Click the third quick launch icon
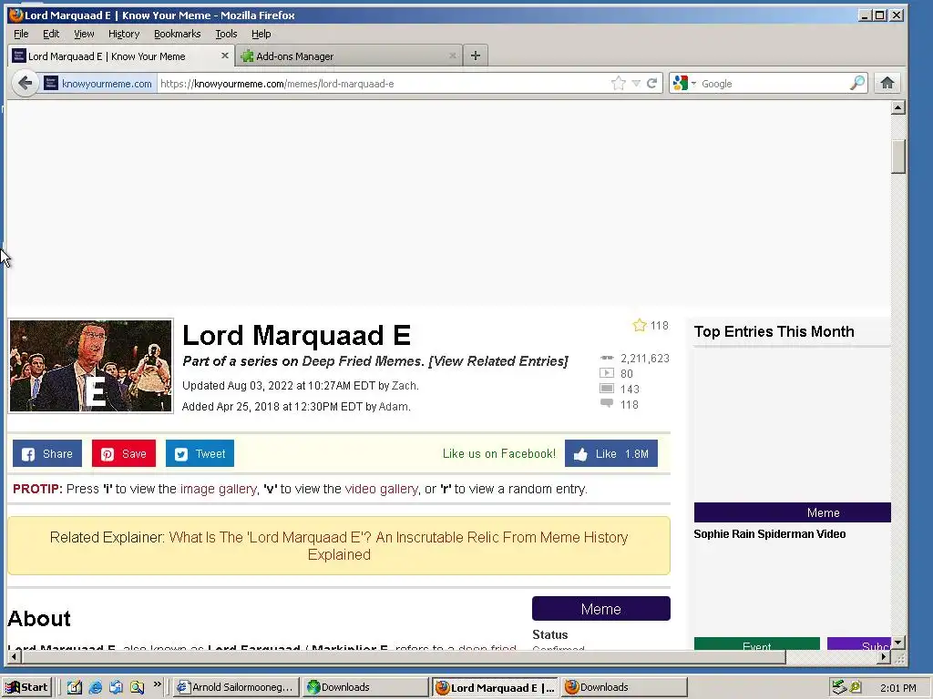 [x=116, y=687]
